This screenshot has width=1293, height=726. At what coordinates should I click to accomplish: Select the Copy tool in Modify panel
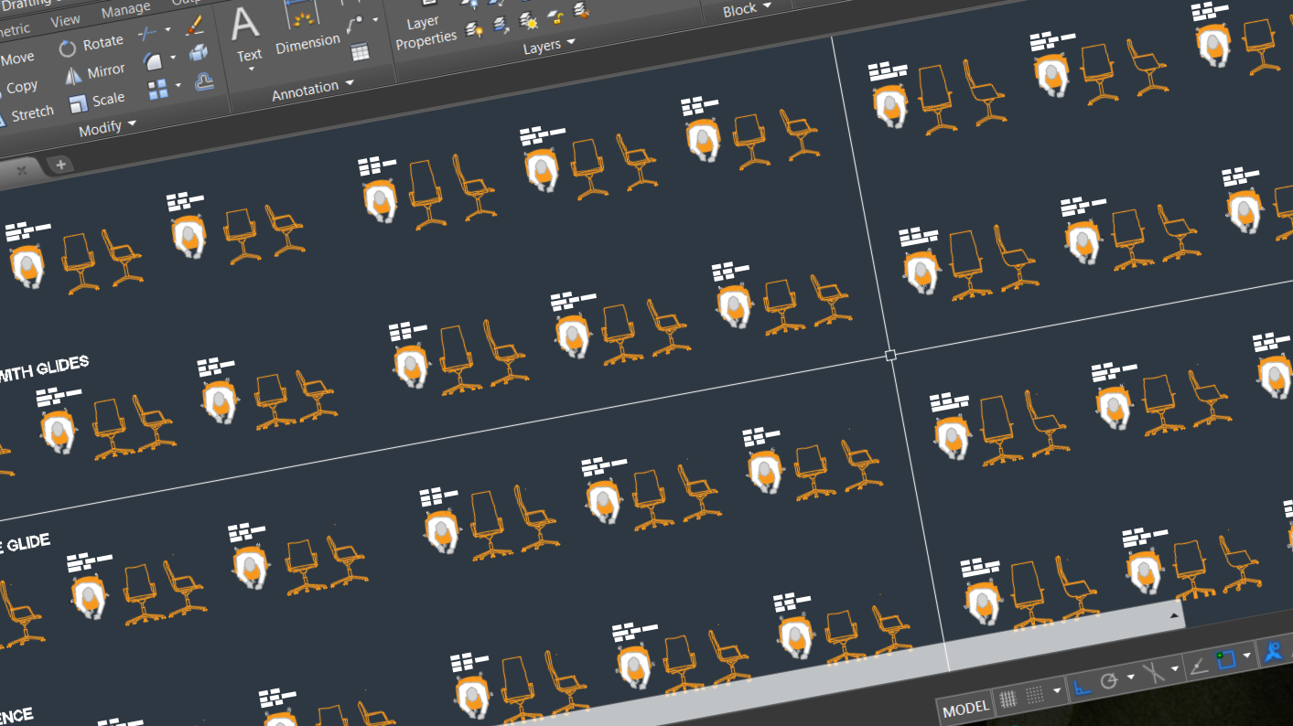20,88
